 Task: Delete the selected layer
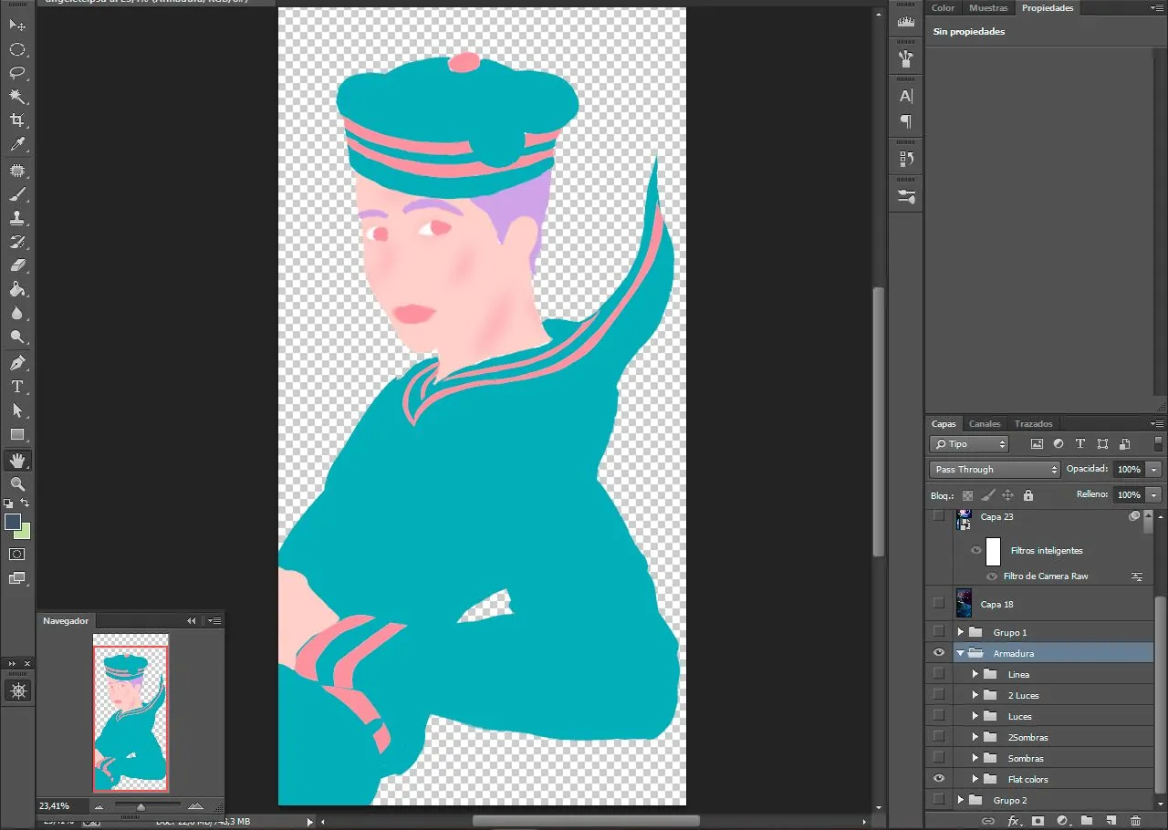1136,821
